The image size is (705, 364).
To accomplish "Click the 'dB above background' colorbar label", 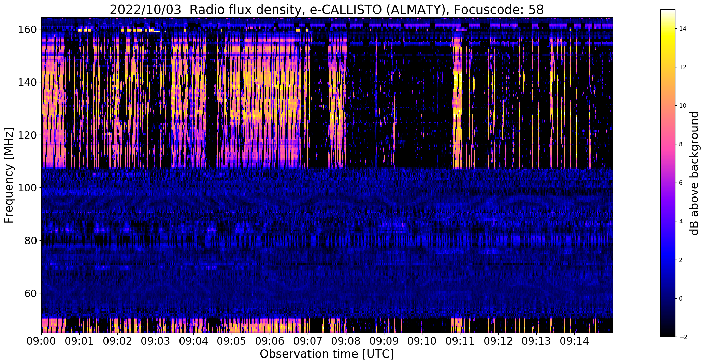I will [694, 173].
